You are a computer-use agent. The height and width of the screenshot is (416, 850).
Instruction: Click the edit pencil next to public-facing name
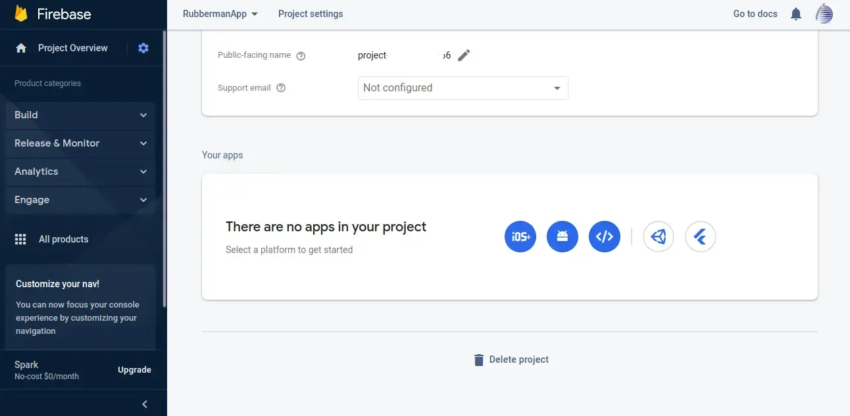tap(464, 56)
